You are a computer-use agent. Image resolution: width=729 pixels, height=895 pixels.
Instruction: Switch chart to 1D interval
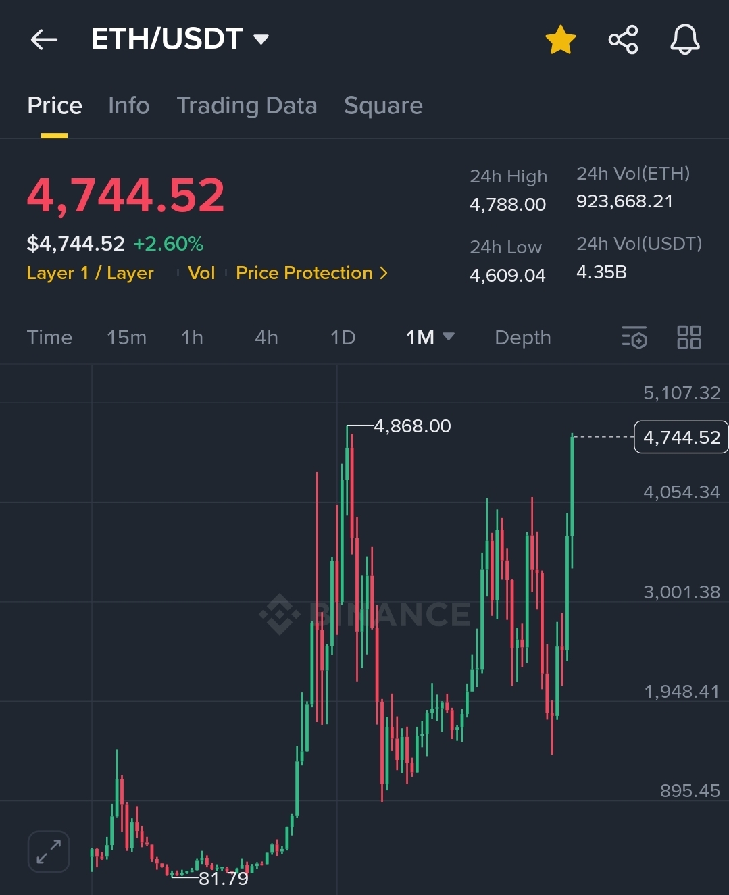[343, 338]
